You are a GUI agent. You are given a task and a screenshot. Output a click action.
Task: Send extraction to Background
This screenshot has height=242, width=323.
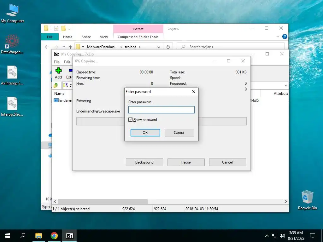[x=144, y=162]
